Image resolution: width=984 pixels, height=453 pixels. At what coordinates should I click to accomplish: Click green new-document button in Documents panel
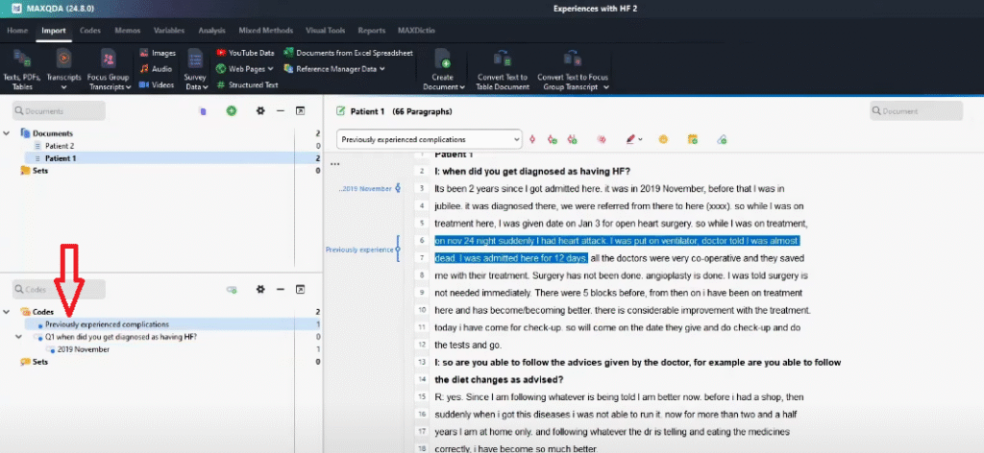(x=232, y=111)
